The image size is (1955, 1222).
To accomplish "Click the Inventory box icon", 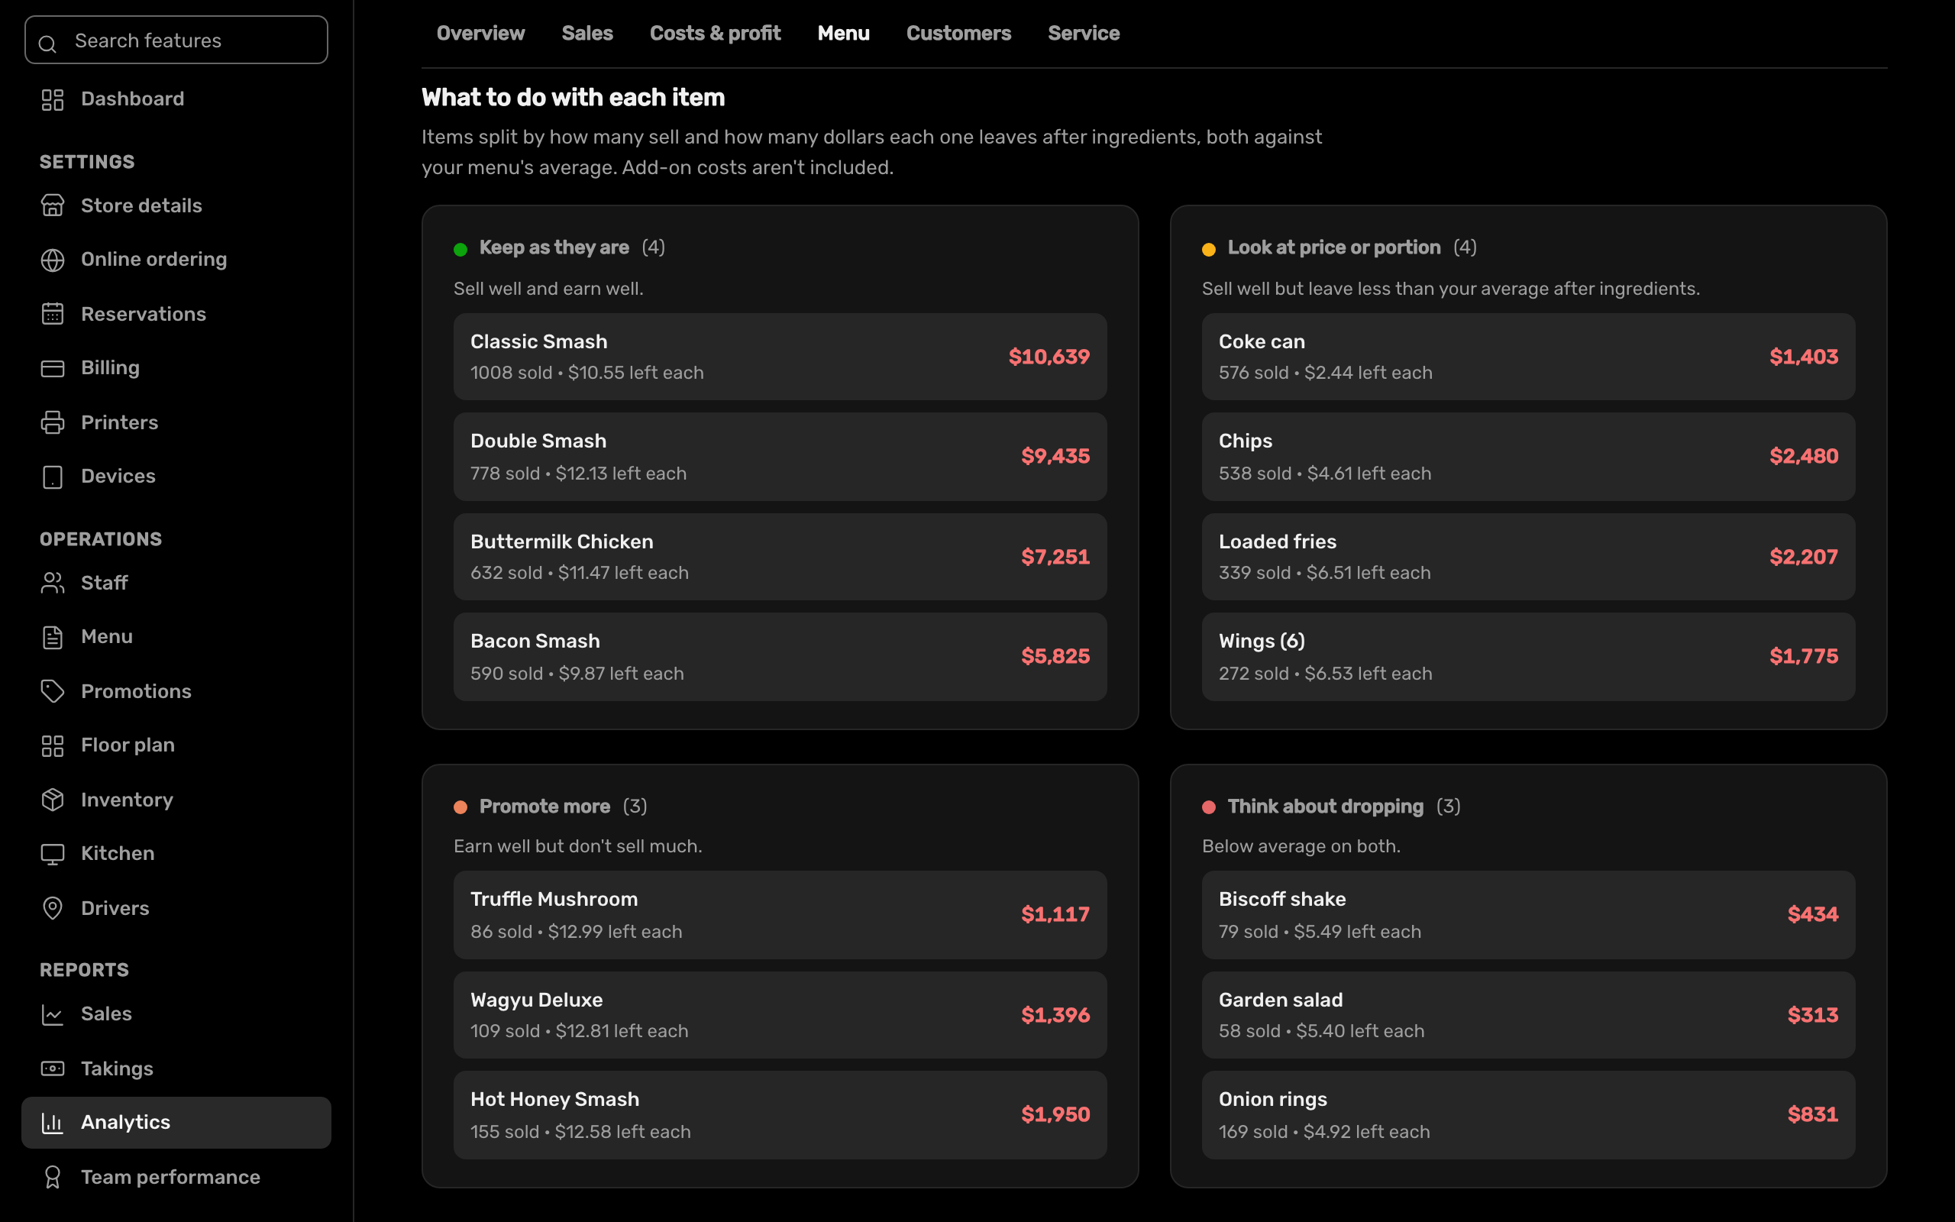I will coord(53,800).
